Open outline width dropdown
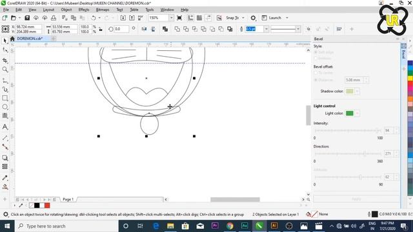The height and width of the screenshot is (232, 413). pyautogui.click(x=267, y=29)
